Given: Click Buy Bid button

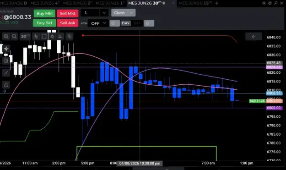Looking at the screenshot, I should click(x=44, y=23).
